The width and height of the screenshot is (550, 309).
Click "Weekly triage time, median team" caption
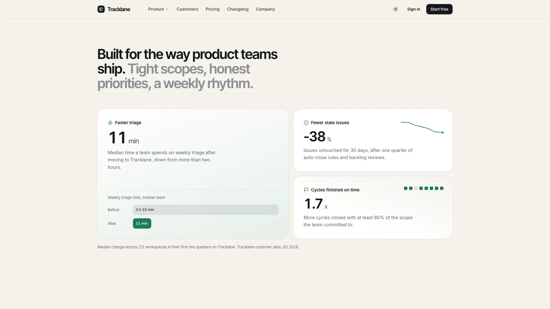point(136,197)
